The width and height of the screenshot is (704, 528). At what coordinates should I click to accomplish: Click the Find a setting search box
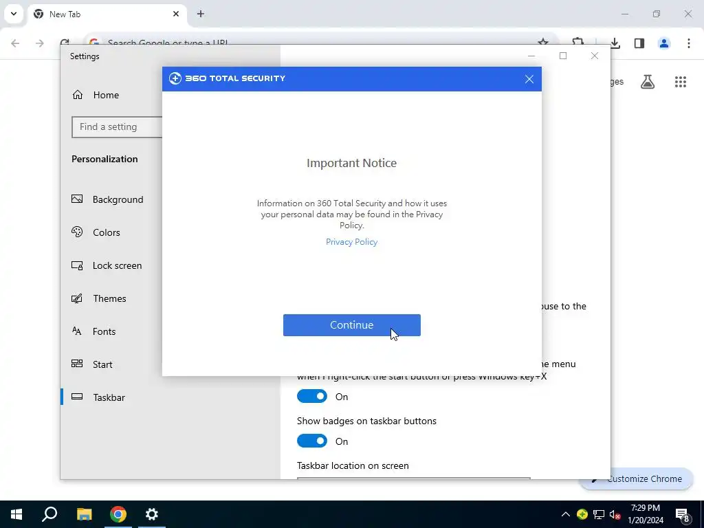[117, 127]
